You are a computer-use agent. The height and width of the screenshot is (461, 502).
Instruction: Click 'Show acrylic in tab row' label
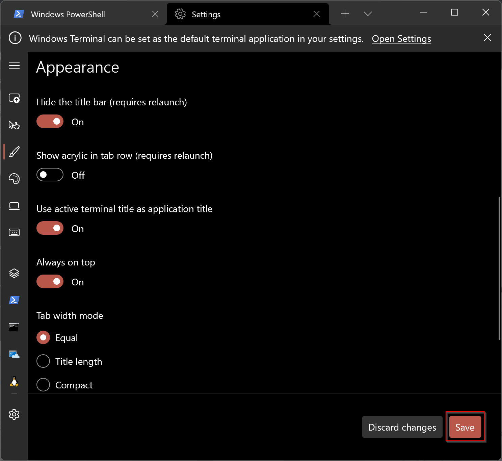125,156
